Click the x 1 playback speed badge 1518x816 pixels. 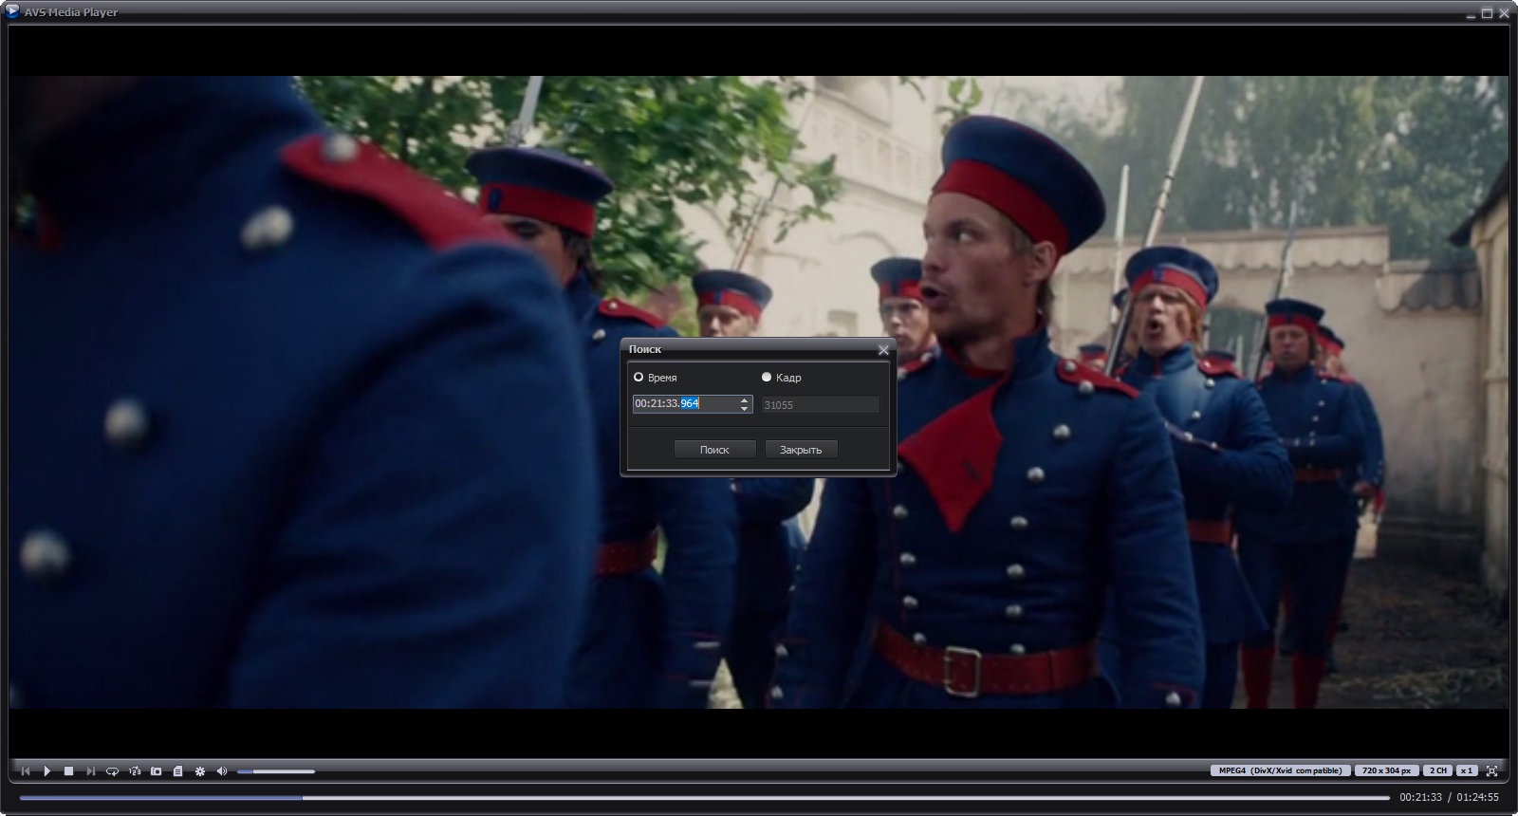point(1467,770)
